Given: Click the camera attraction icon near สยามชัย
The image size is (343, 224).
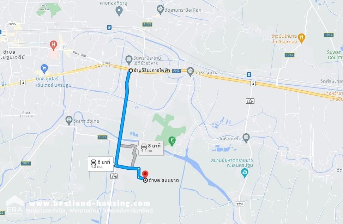Looking at the screenshot, I should (x=244, y=173).
